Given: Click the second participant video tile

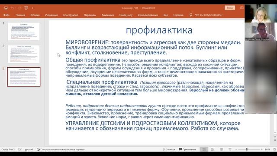Looking at the screenshot, I should [261, 32].
